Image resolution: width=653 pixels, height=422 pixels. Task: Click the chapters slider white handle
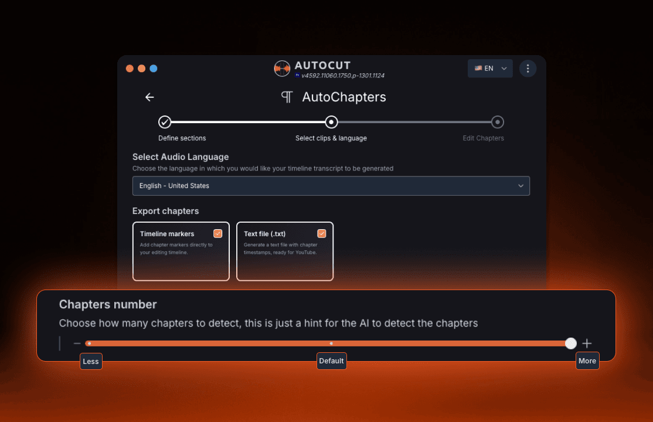point(570,343)
